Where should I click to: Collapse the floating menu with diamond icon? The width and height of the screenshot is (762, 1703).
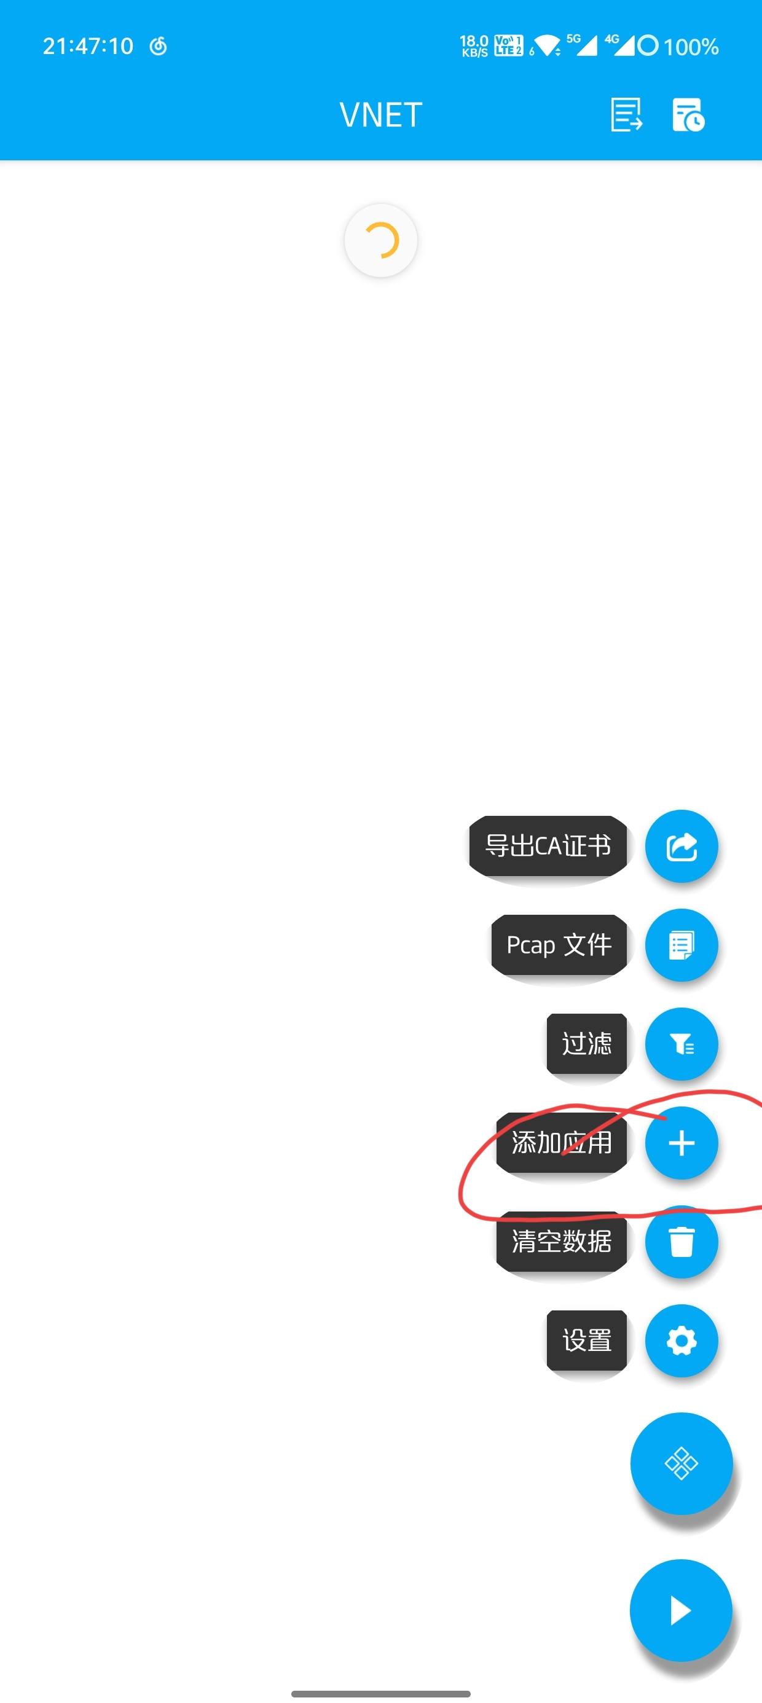pos(681,1463)
